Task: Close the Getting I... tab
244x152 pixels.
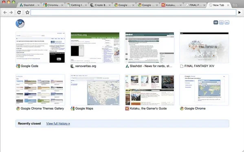Action: 86,5
